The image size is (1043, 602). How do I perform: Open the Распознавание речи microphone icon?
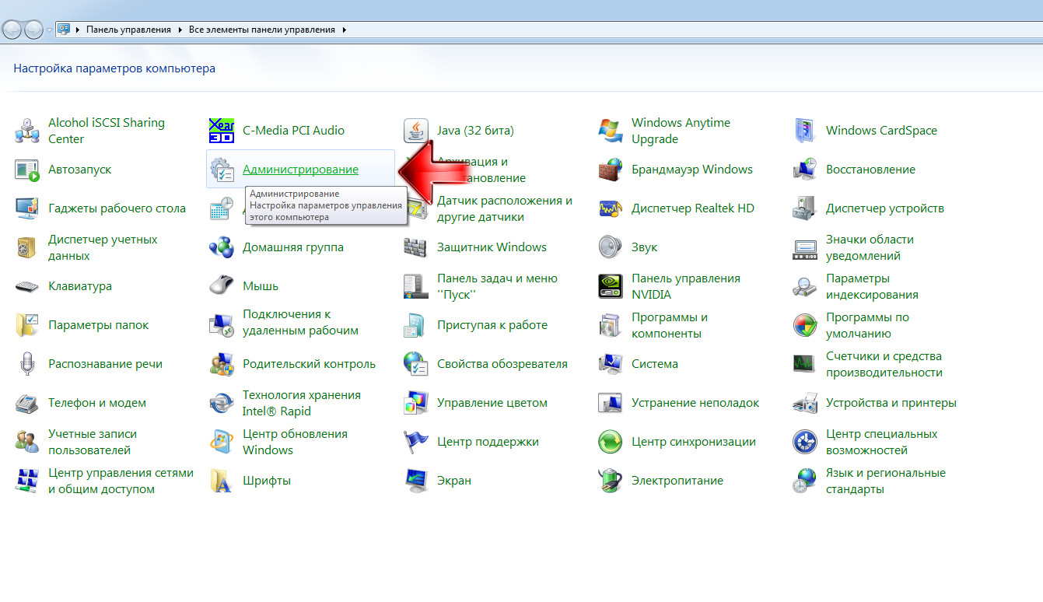[x=27, y=364]
